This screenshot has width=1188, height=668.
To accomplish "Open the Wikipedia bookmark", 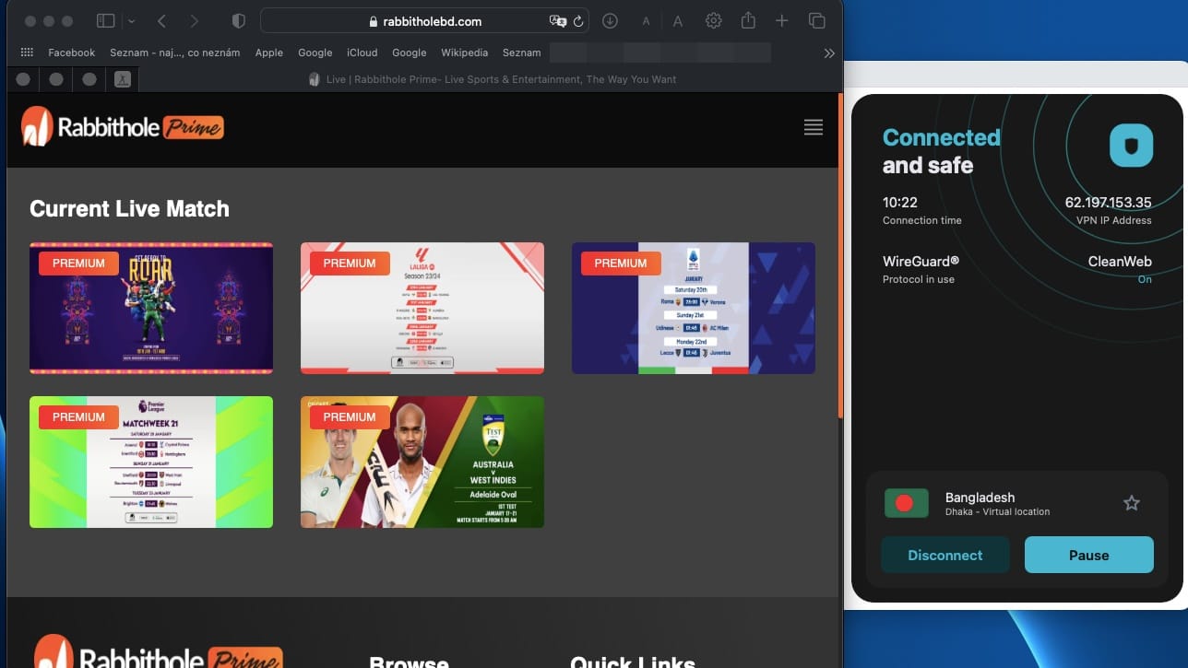I will pyautogui.click(x=465, y=53).
